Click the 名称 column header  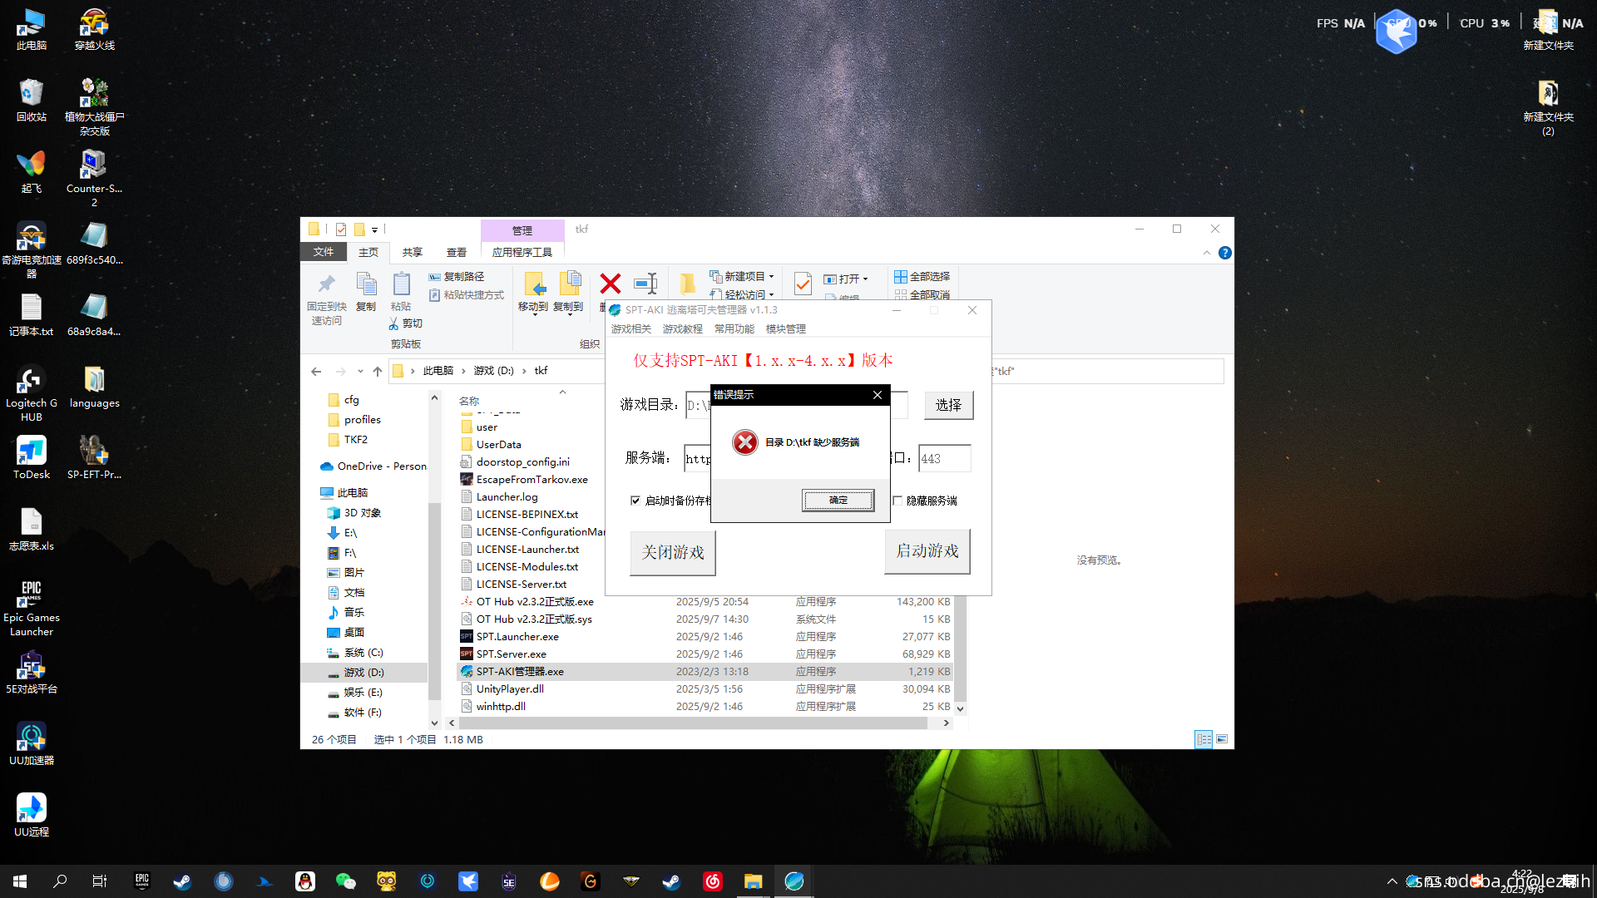(469, 401)
